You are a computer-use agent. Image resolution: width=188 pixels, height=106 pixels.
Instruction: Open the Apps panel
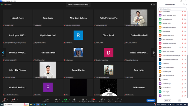109,100
